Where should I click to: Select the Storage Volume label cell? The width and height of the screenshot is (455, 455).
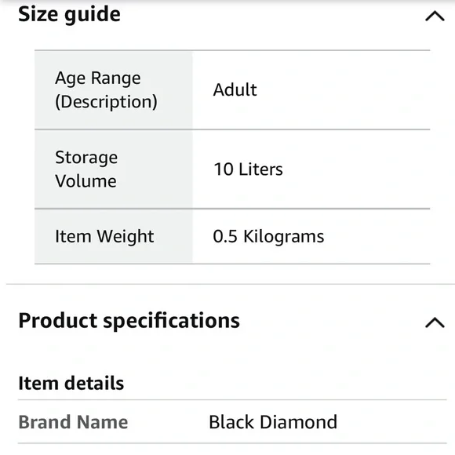pyautogui.click(x=114, y=169)
